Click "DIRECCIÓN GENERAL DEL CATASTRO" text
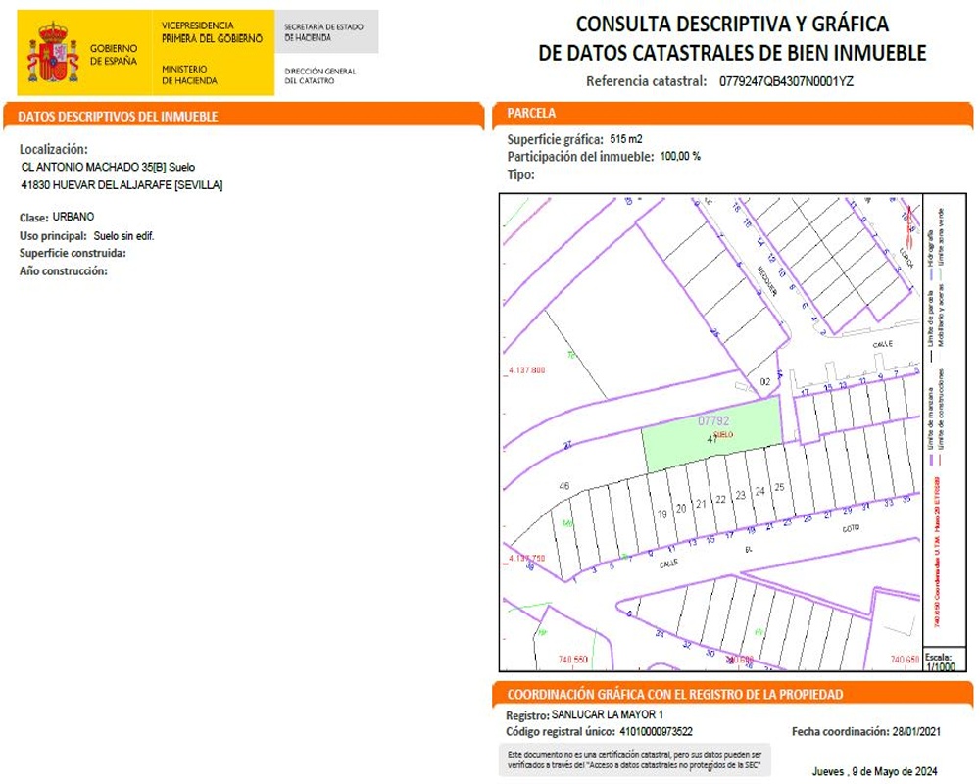980x784 pixels. pos(320,75)
